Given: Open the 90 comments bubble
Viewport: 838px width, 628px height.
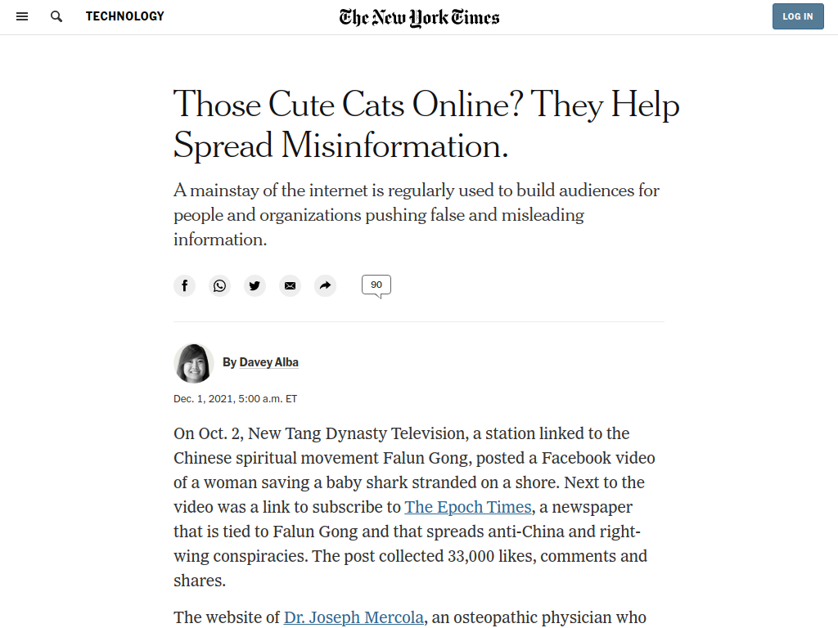Looking at the screenshot, I should tap(376, 285).
